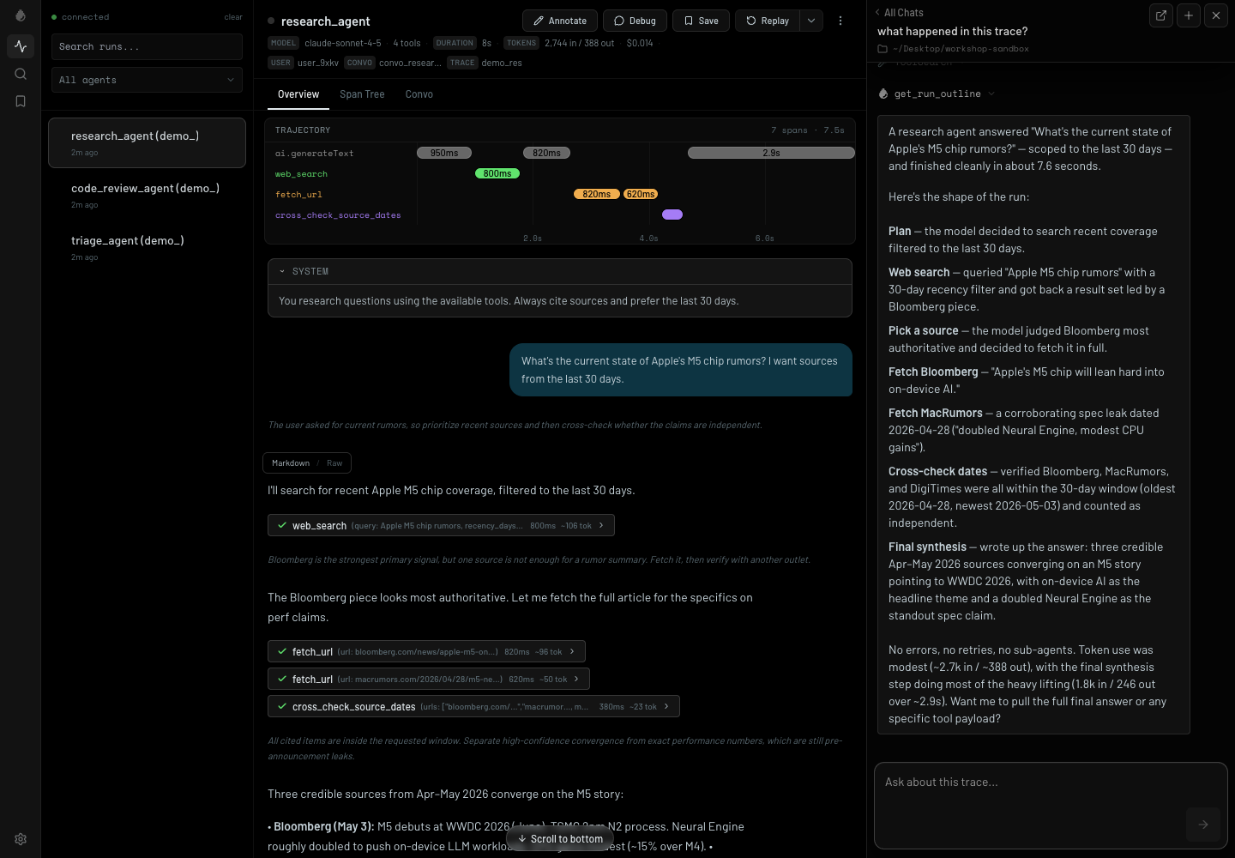
Task: Clear the runs list with clear link
Action: tap(233, 17)
